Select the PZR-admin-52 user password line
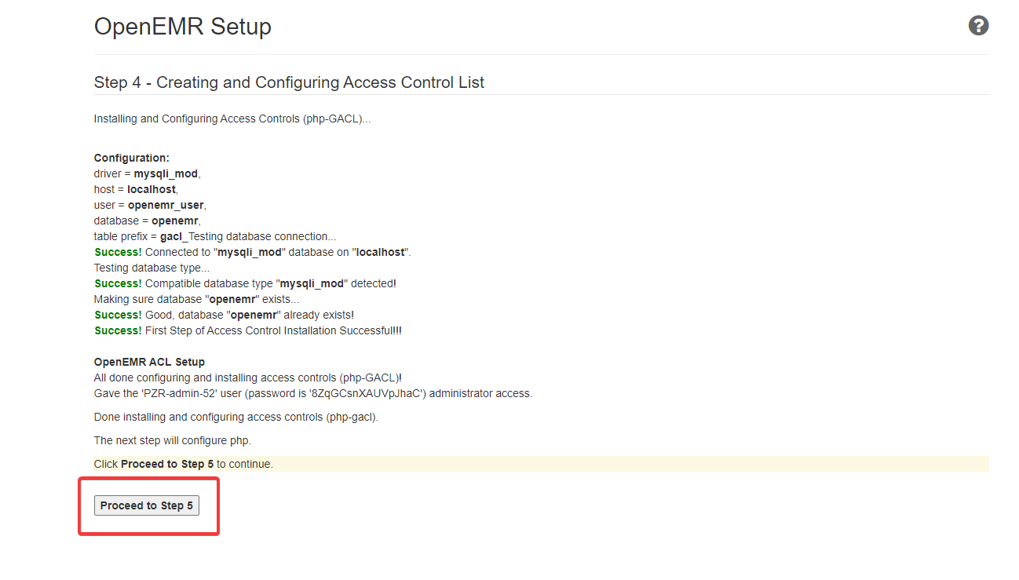This screenshot has width=1019, height=580. tap(313, 393)
